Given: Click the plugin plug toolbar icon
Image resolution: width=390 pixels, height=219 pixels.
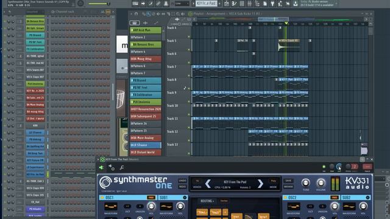Looking at the screenshot, I should [x=272, y=4].
